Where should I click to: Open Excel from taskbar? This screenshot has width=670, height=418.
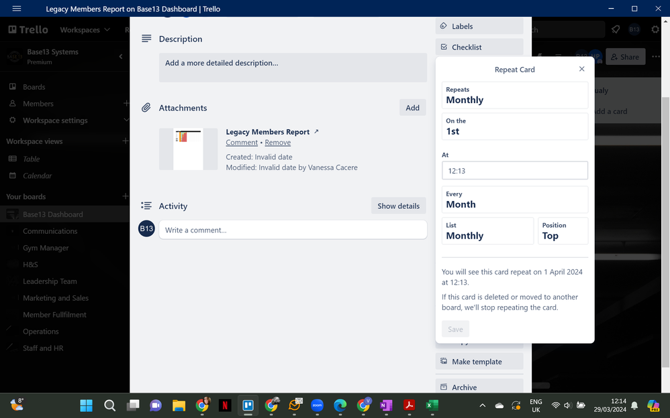[432, 405]
